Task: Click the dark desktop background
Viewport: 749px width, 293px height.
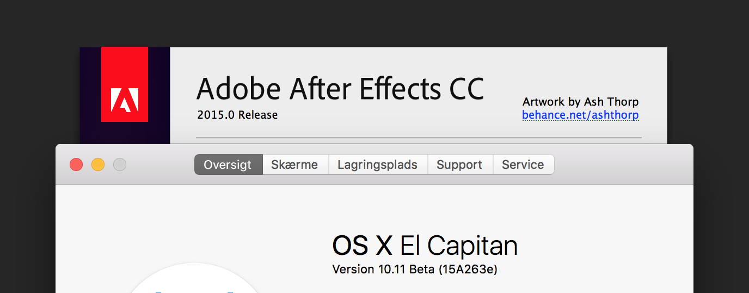Action: click(374, 22)
